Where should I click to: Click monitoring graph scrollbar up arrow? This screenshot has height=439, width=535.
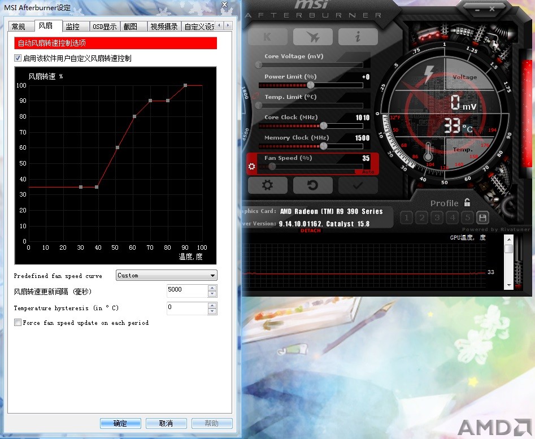pos(508,240)
